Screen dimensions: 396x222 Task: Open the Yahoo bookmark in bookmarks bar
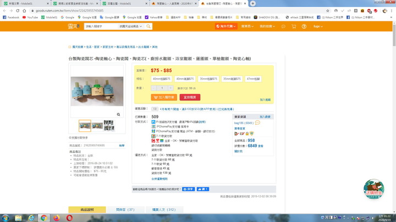tap(153, 18)
